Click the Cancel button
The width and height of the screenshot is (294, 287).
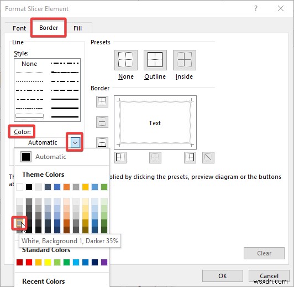coord(269,276)
